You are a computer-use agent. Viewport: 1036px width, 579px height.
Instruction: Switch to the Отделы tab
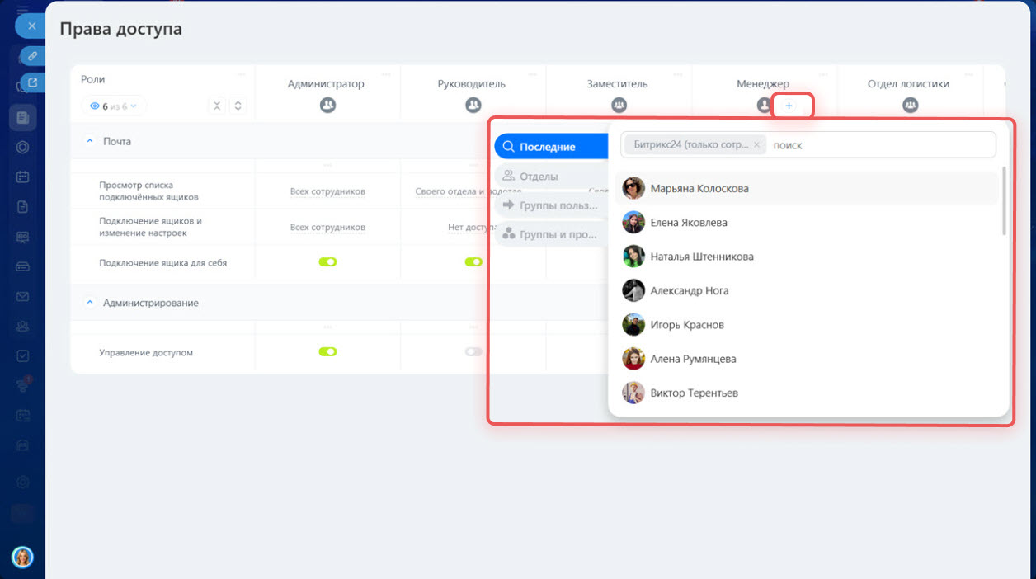538,177
